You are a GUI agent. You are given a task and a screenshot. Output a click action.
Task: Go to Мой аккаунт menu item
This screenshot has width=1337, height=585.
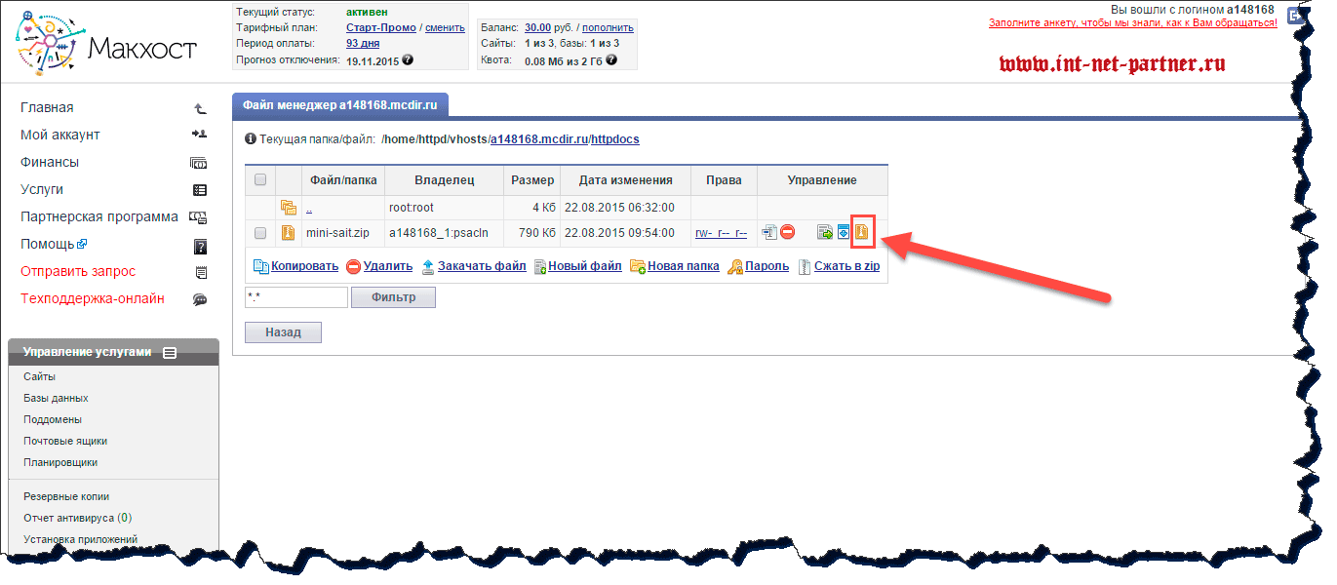coord(60,136)
